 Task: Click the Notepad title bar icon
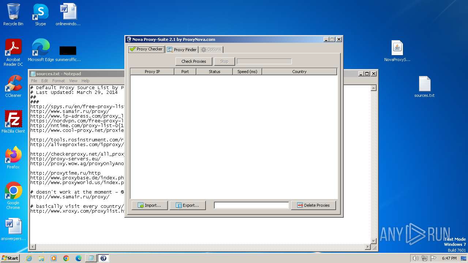click(x=33, y=74)
